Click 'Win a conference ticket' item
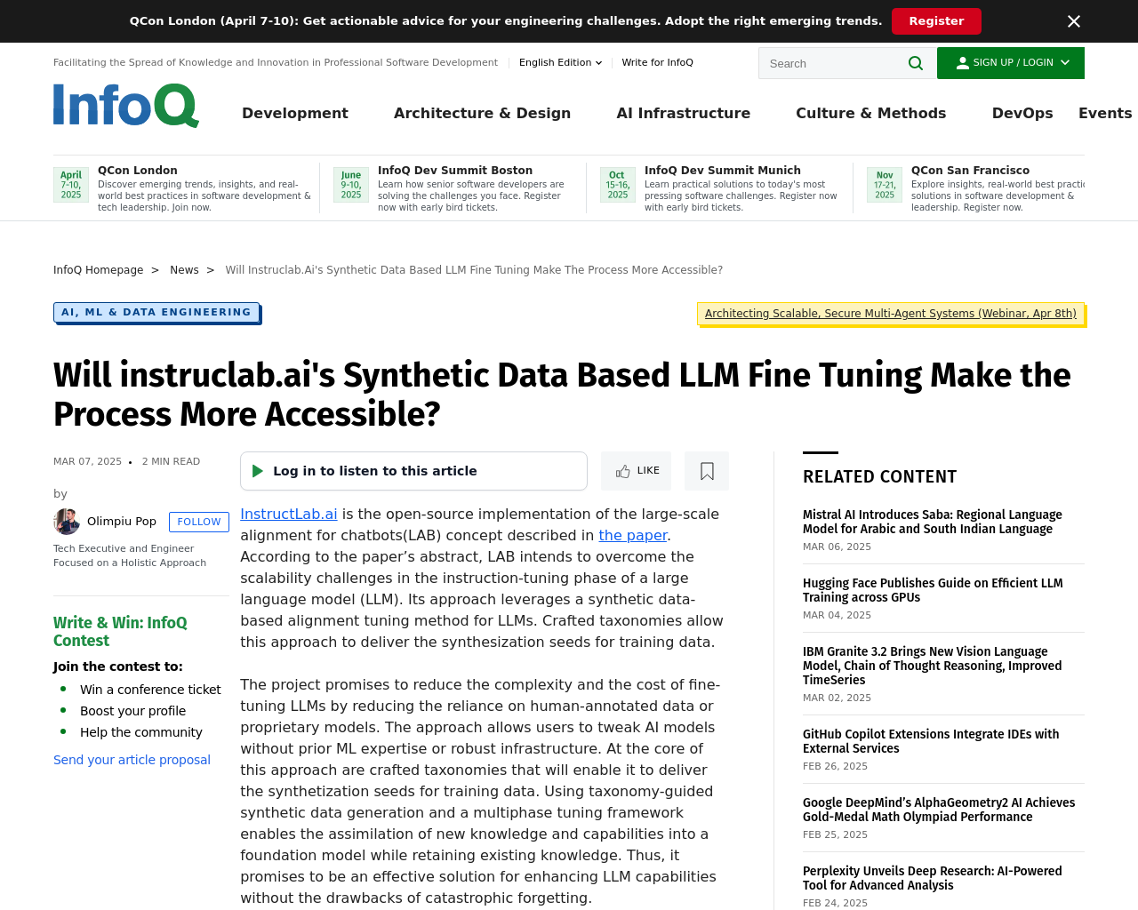This screenshot has height=910, width=1138. [150, 690]
